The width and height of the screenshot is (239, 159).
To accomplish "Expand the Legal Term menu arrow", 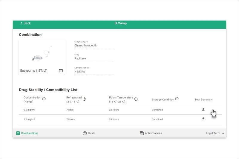I will coord(223,133).
